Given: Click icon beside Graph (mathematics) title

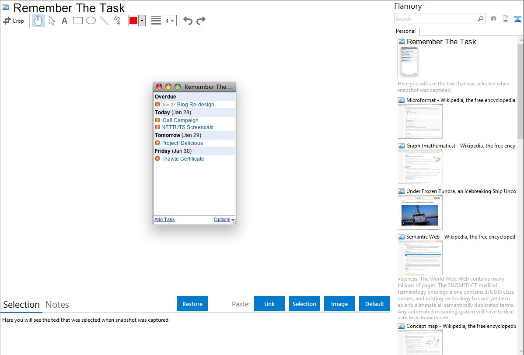Looking at the screenshot, I should coord(401,146).
